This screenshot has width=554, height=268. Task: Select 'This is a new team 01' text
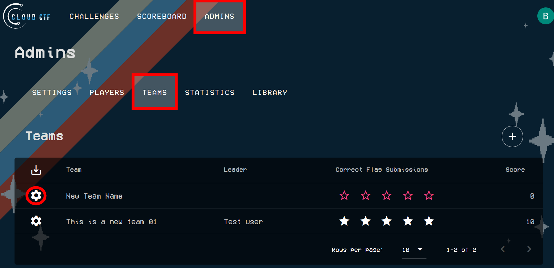tap(111, 222)
